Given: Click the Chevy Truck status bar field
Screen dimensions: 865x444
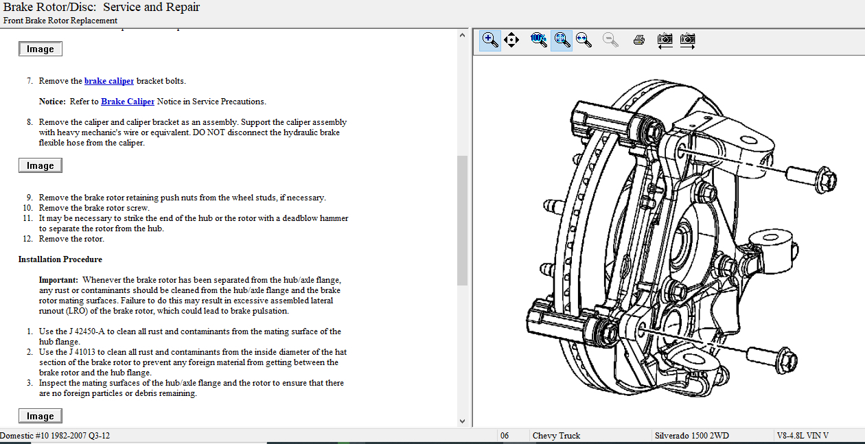Looking at the screenshot, I should point(556,436).
